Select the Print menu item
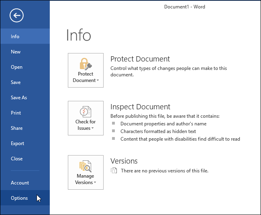The image size is (261, 215). click(x=16, y=113)
